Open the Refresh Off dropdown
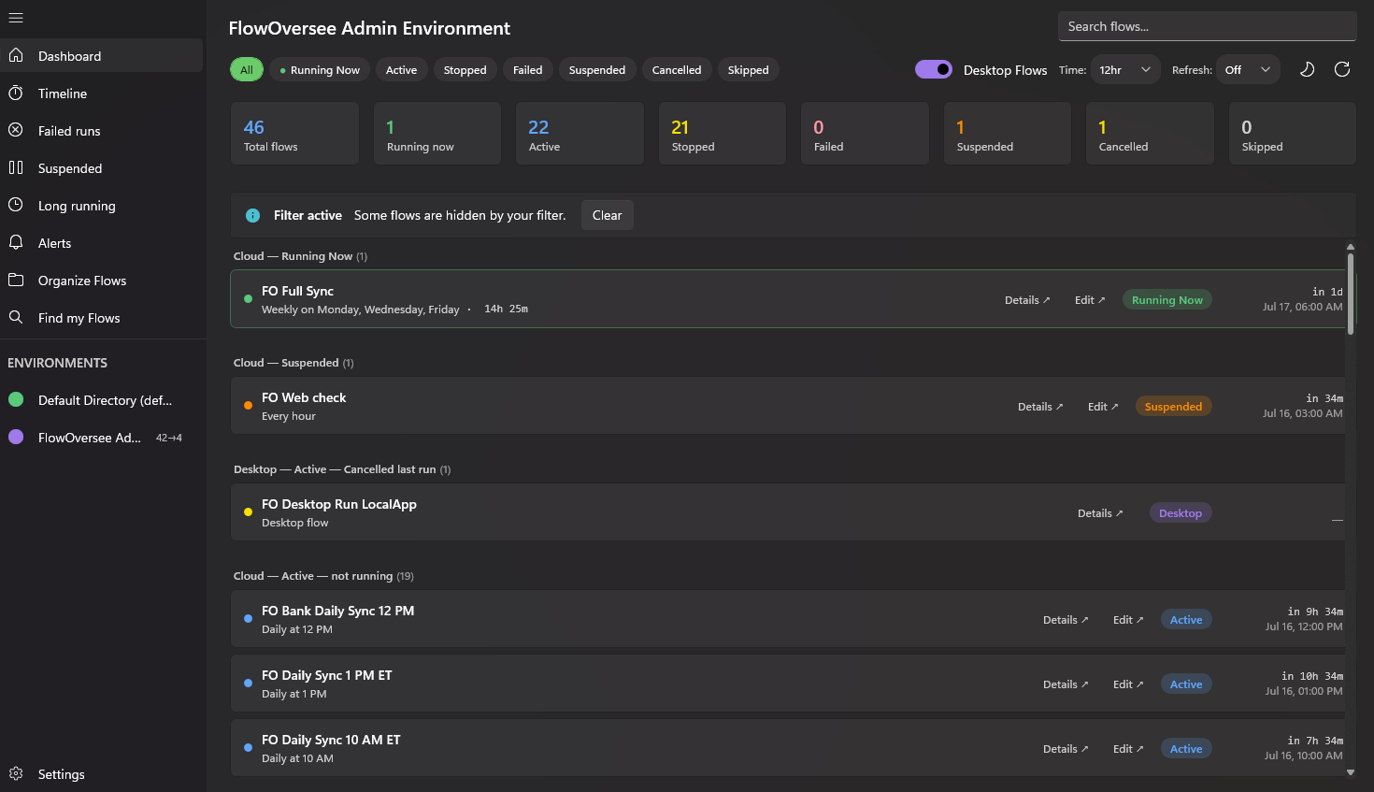Viewport: 1374px width, 792px height. click(1248, 70)
